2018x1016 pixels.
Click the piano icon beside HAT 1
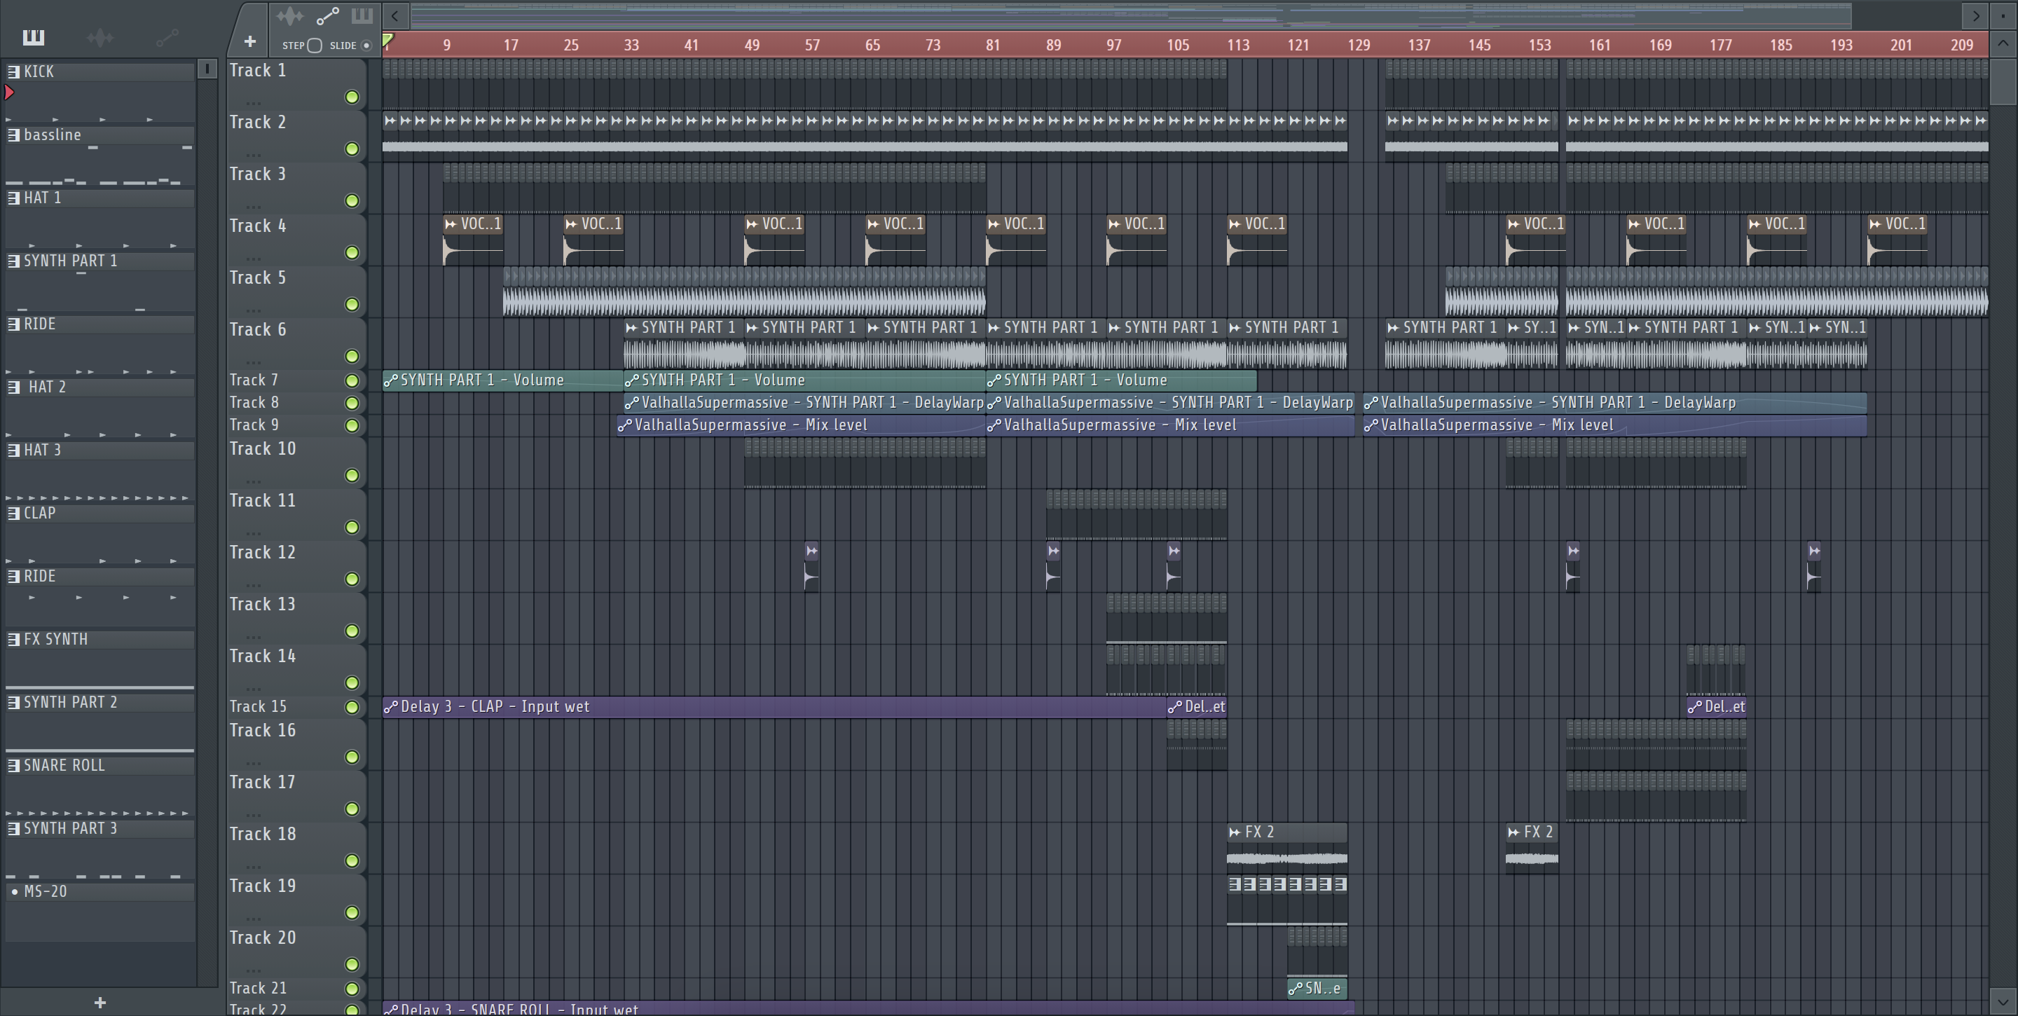(x=13, y=198)
